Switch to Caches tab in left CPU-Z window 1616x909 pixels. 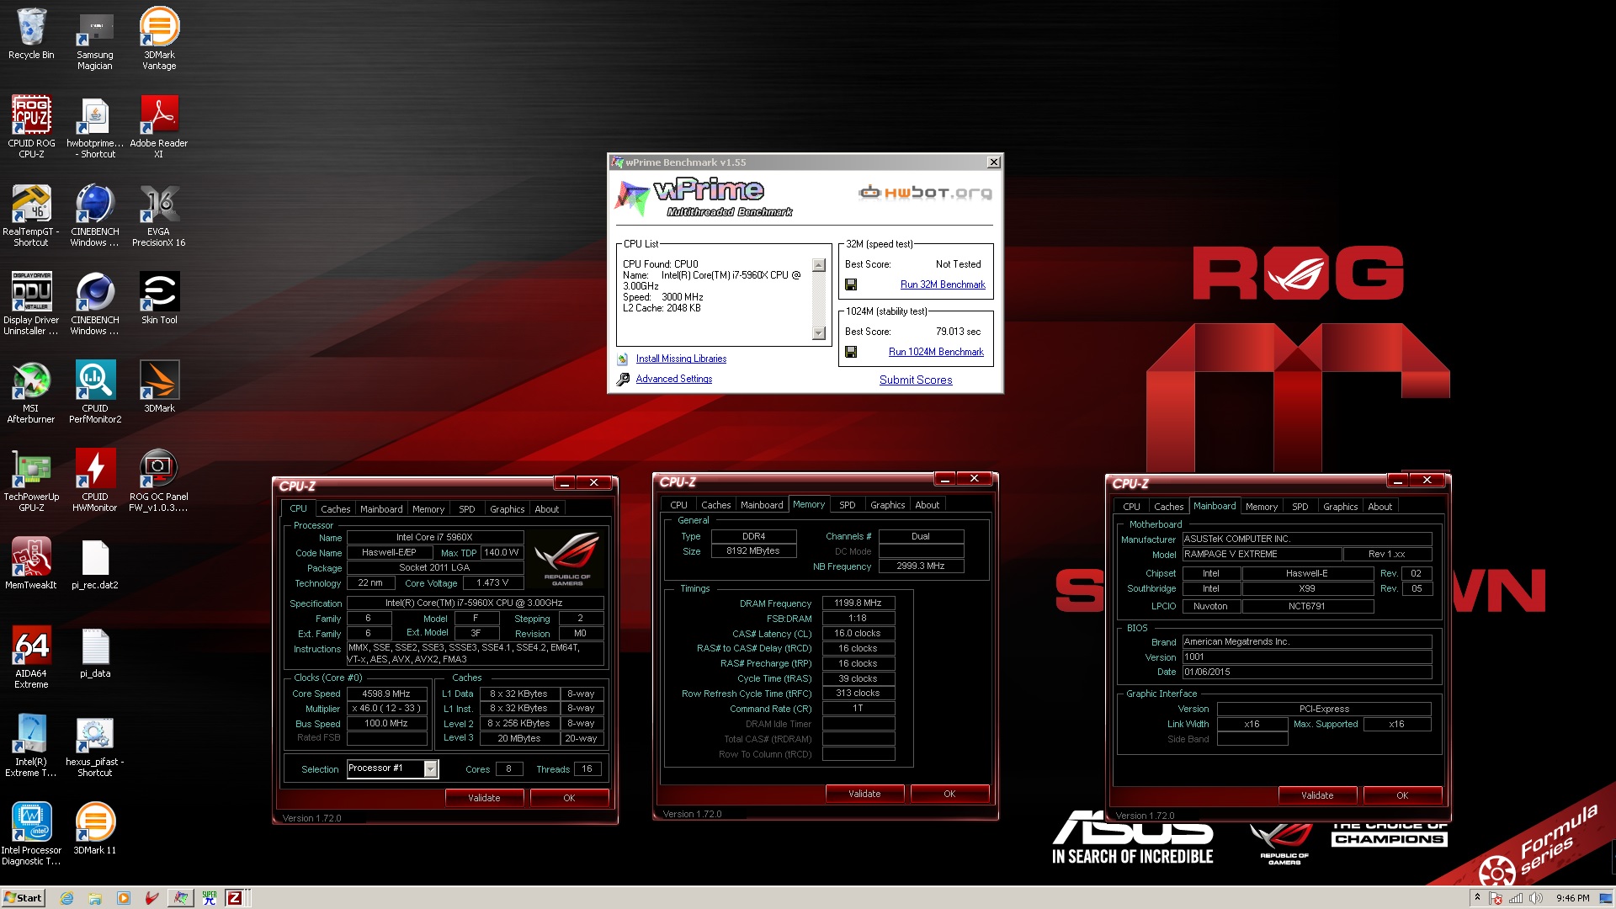pyautogui.click(x=335, y=508)
